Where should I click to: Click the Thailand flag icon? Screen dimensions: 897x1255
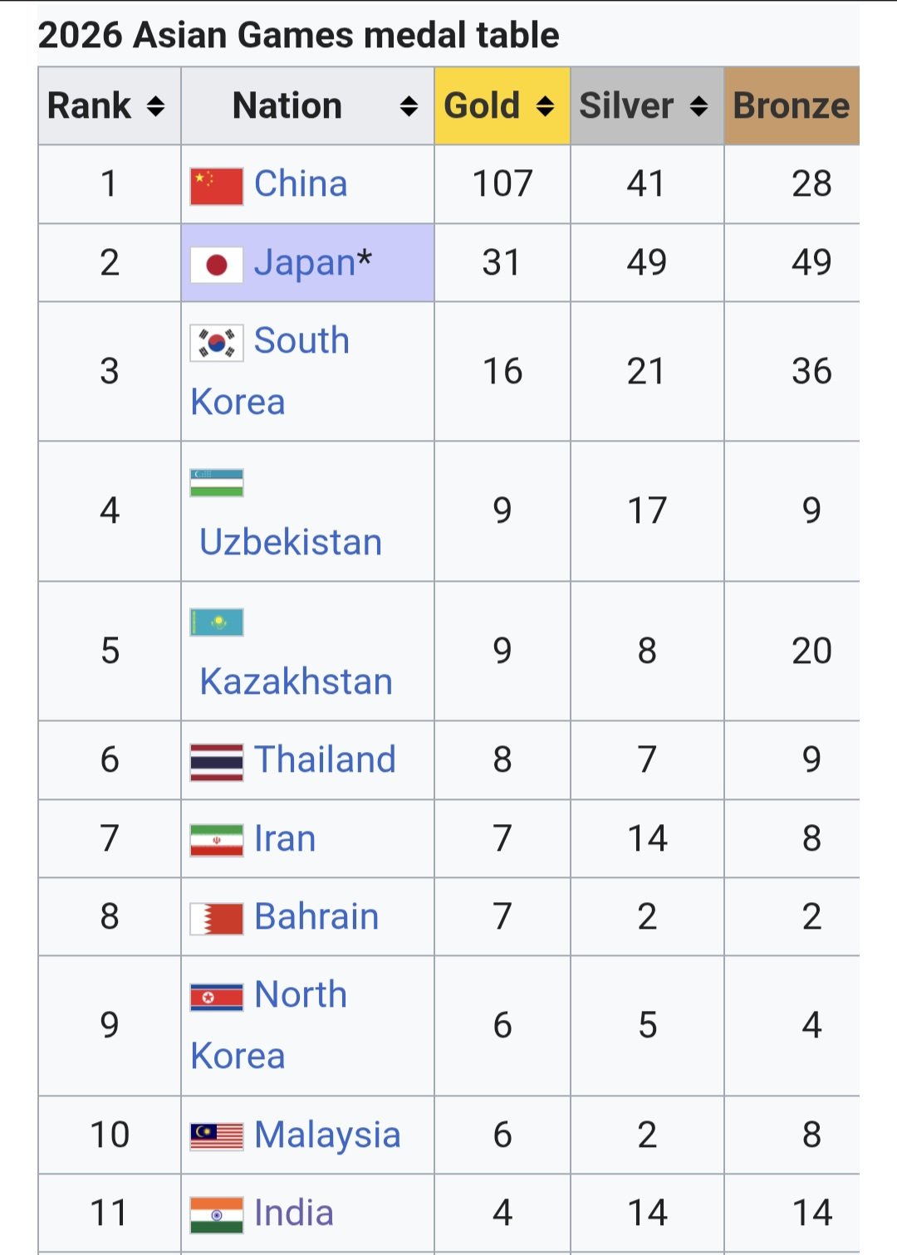217,762
